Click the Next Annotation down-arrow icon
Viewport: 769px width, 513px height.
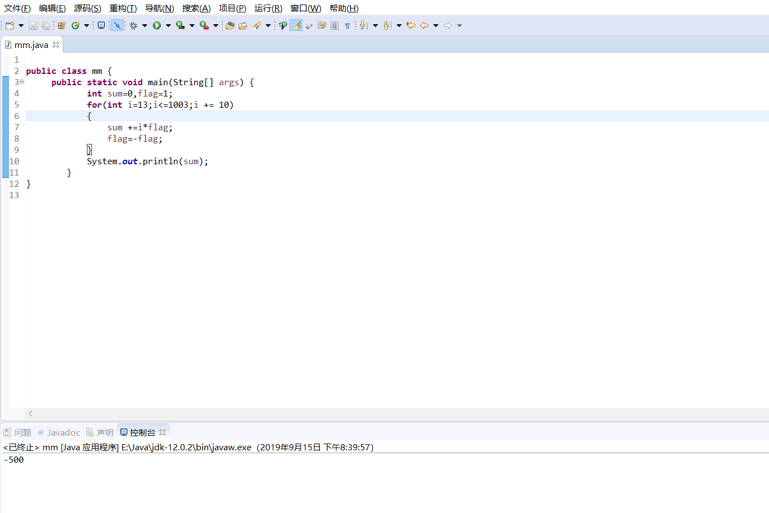pos(363,25)
